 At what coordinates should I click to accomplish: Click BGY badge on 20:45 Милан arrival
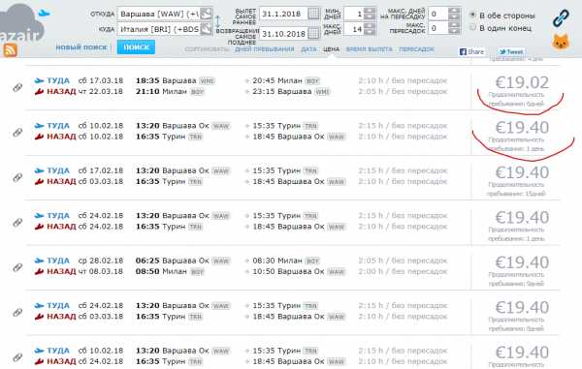(x=312, y=80)
